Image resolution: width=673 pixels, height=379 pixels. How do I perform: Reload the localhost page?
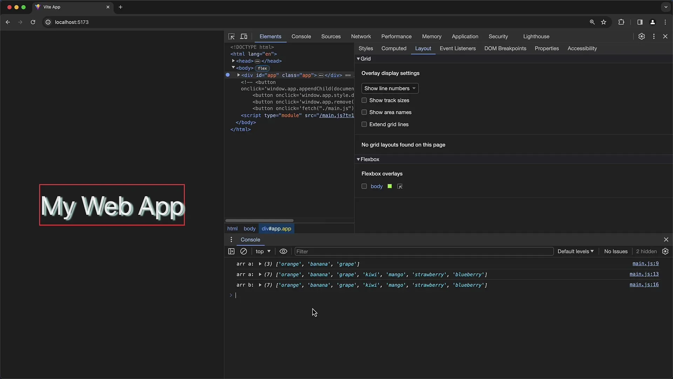pyautogui.click(x=33, y=22)
